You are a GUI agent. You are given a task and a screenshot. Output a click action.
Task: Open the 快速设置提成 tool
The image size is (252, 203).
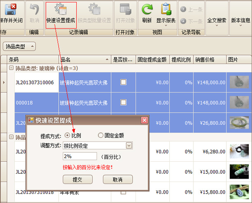point(61,15)
